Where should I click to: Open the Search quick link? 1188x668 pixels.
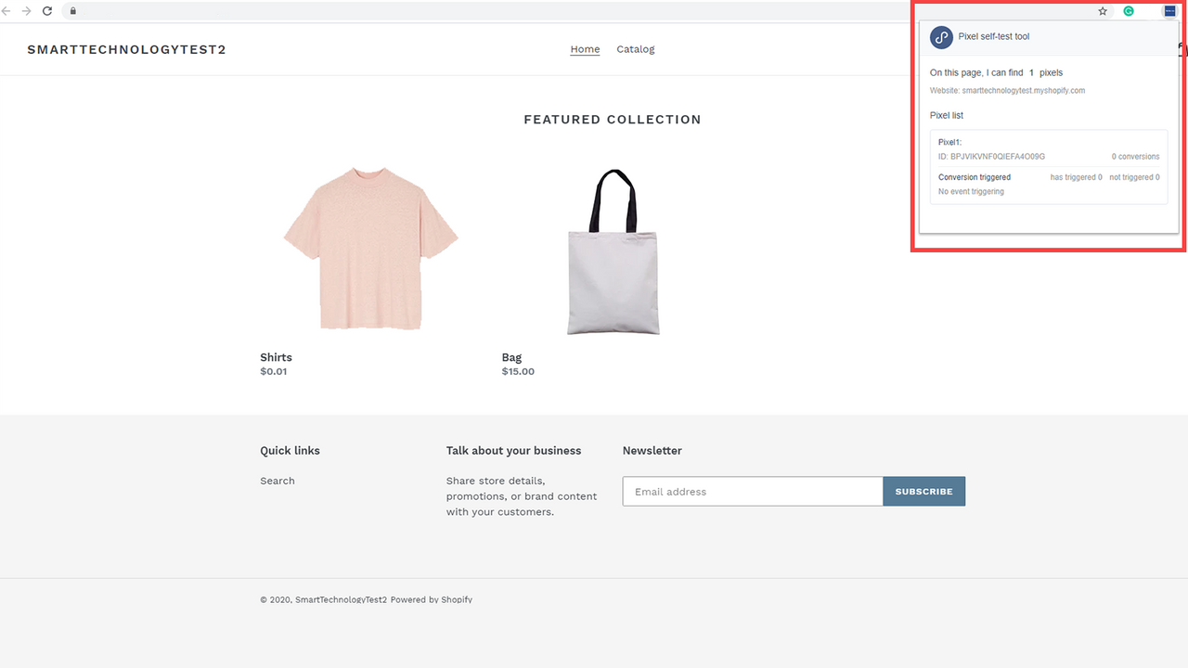coord(278,481)
